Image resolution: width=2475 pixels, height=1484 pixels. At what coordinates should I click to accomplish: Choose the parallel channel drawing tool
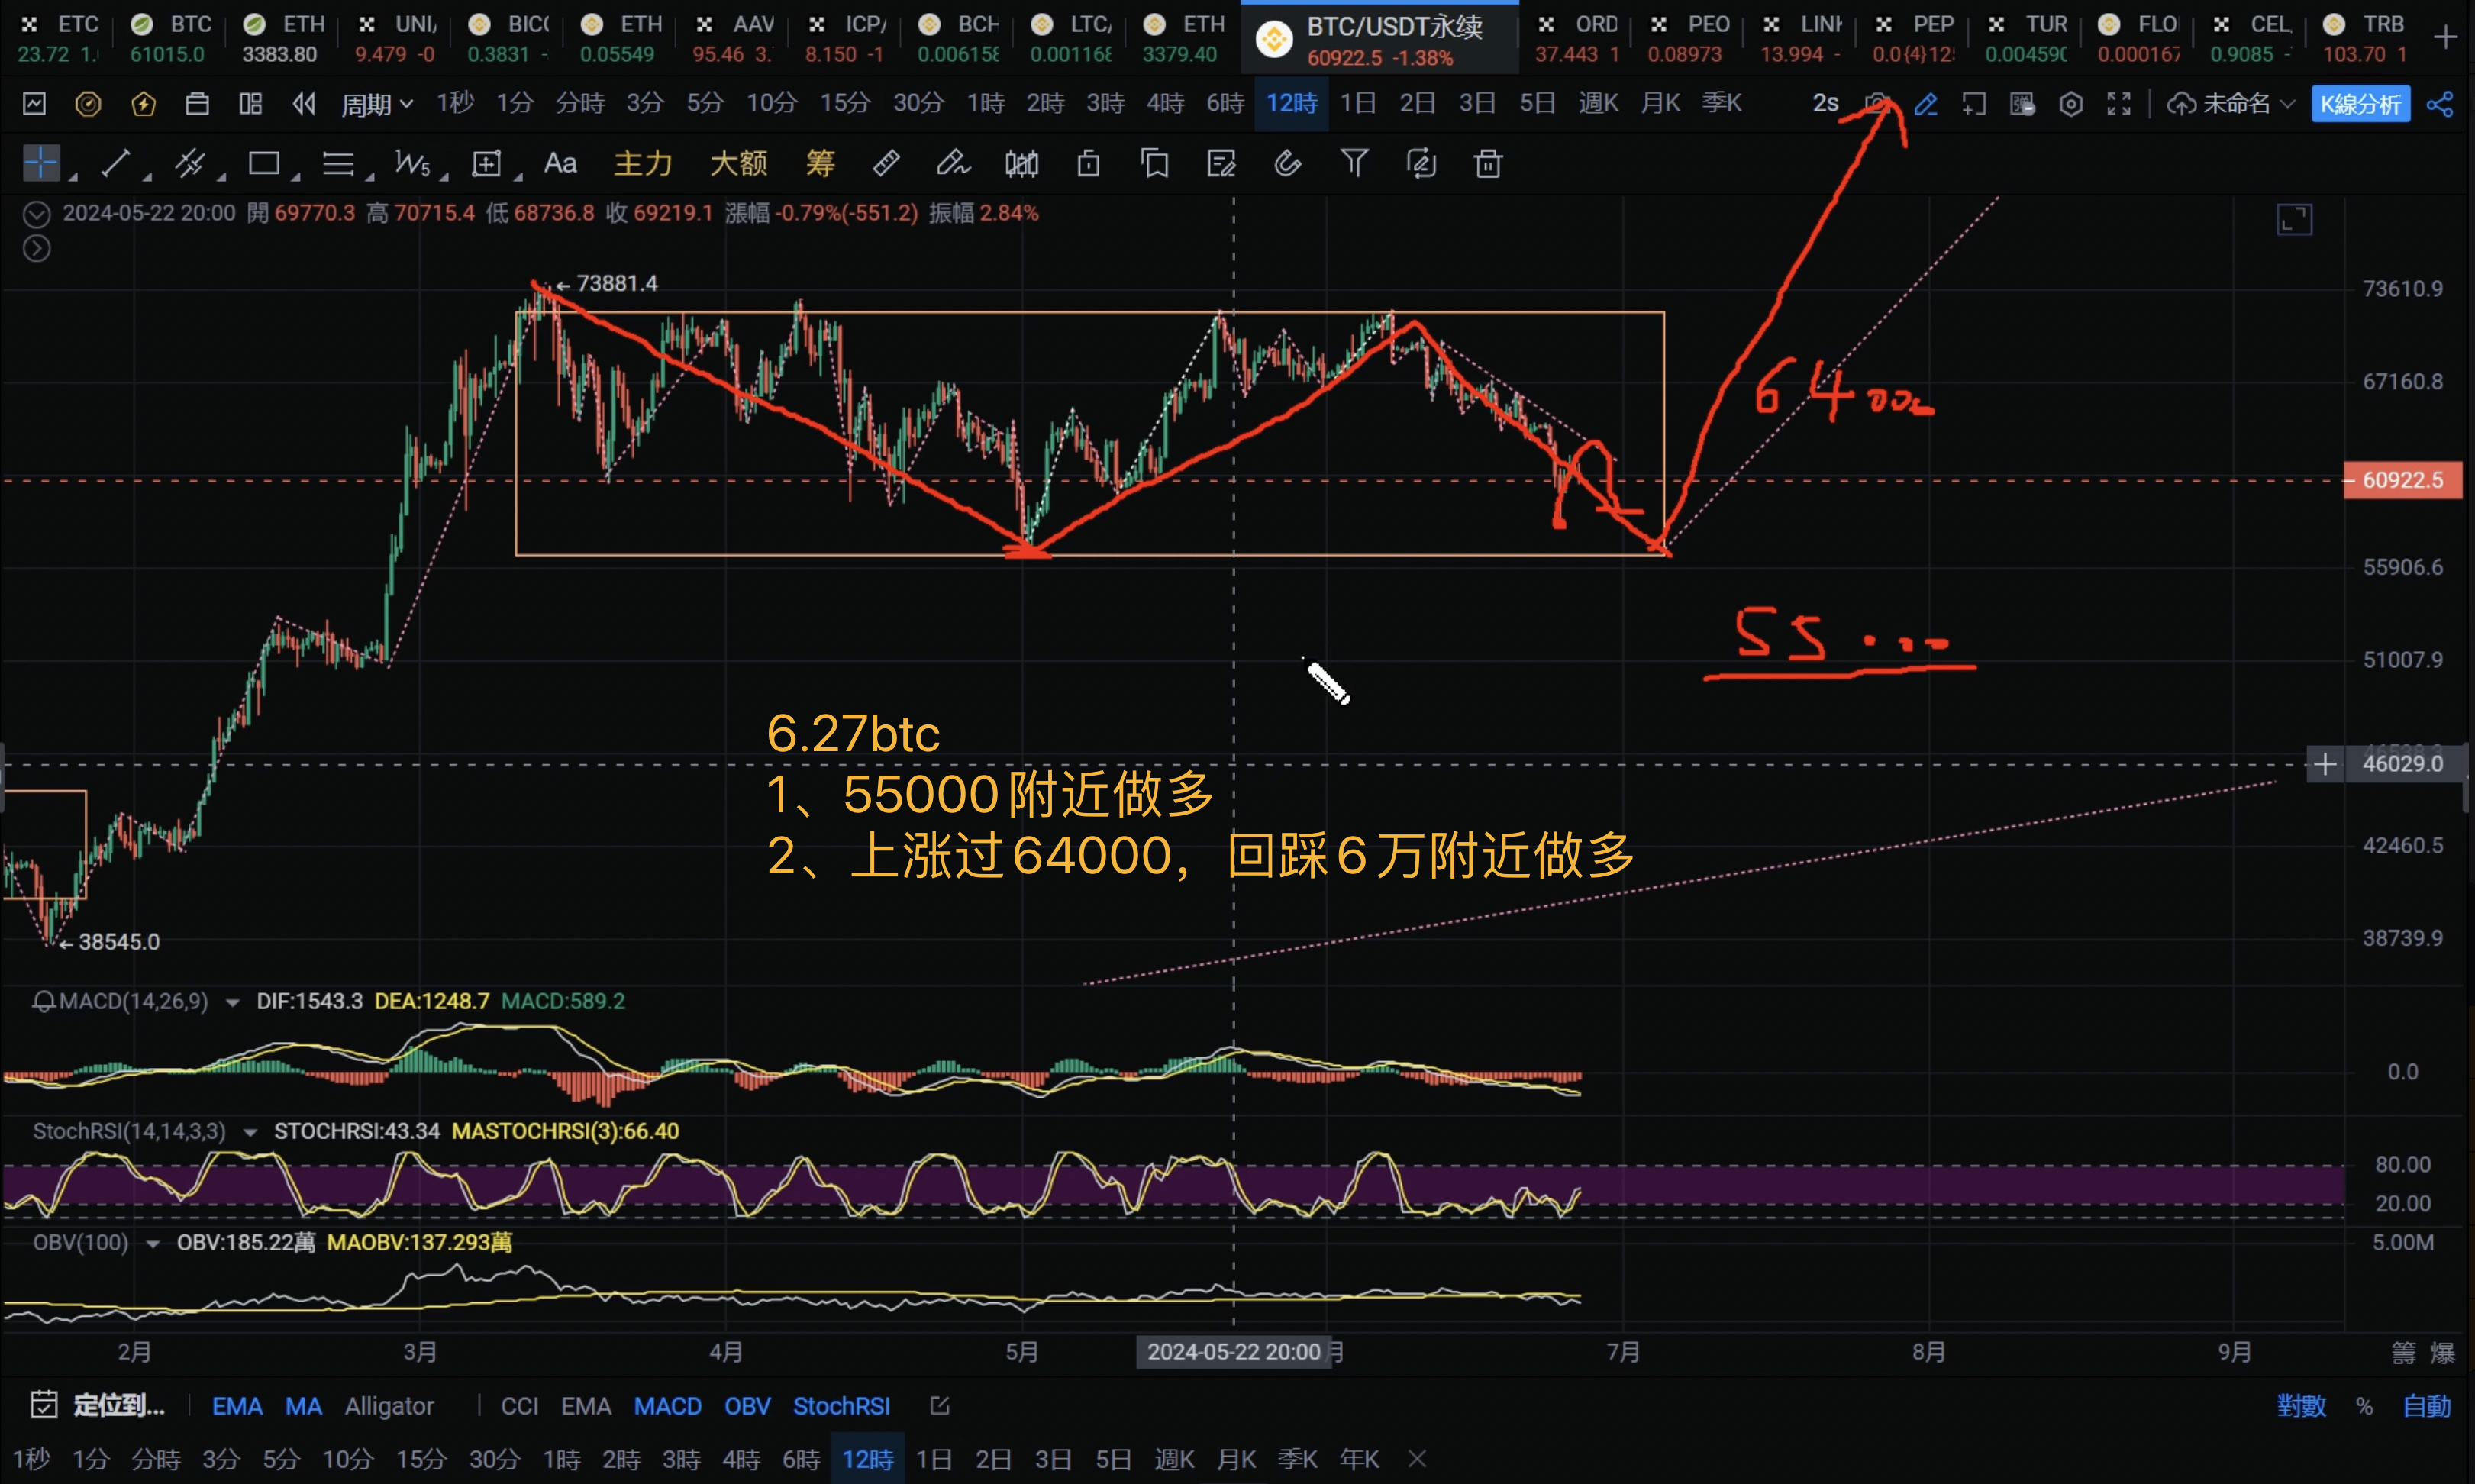[190, 163]
